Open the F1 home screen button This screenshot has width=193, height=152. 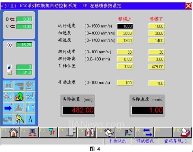pyautogui.click(x=10, y=132)
